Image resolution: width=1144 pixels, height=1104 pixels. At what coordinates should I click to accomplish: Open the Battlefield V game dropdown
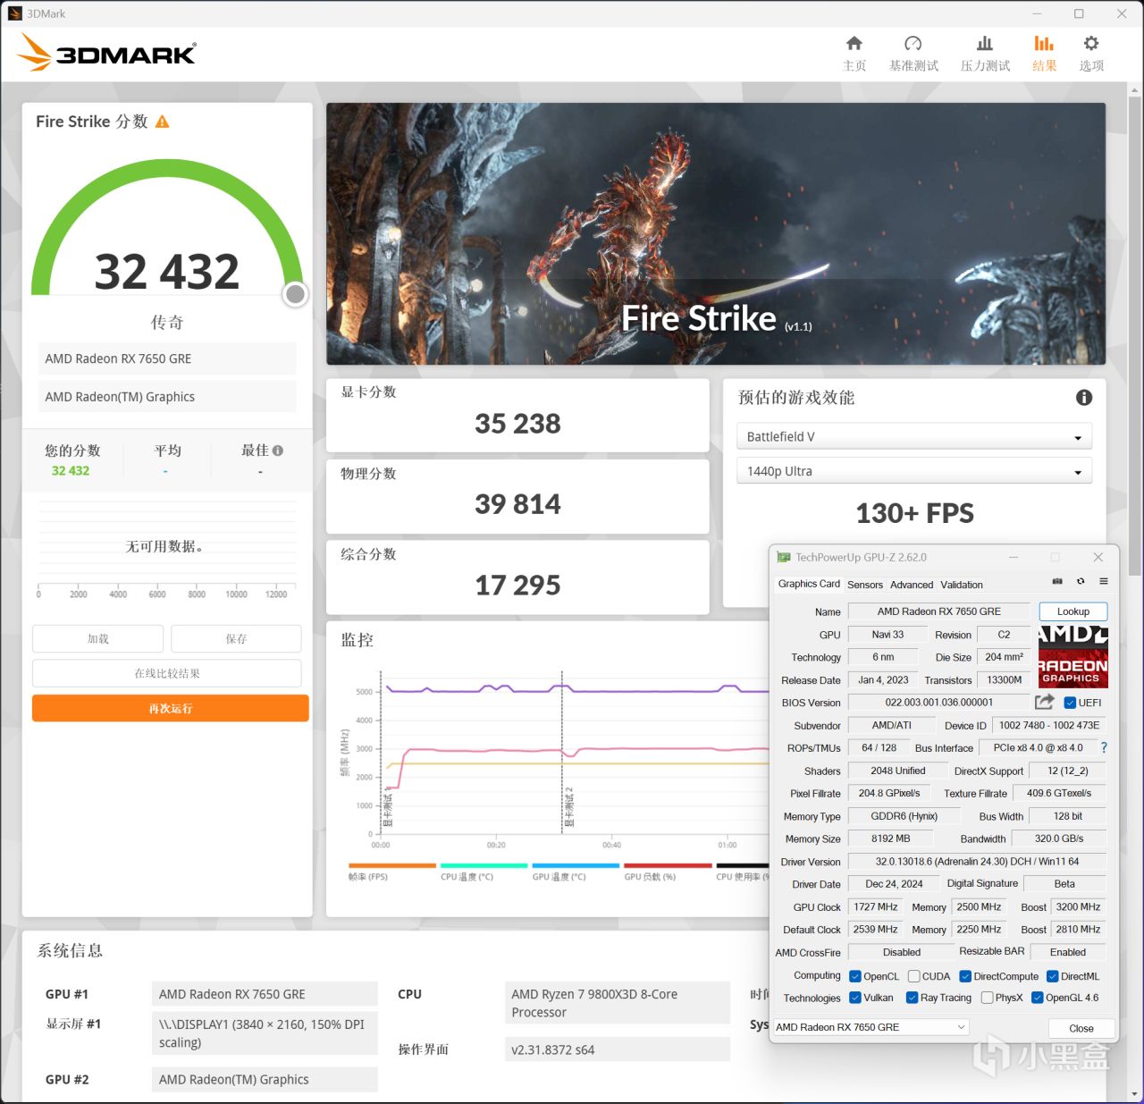click(x=914, y=436)
